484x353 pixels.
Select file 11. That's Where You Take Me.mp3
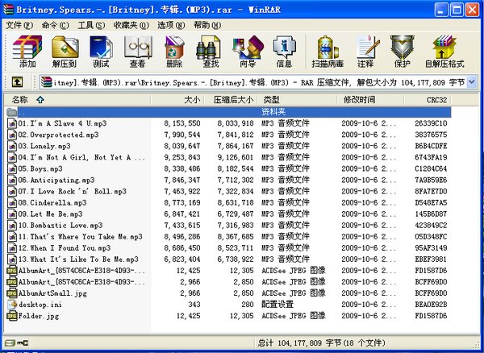click(80, 237)
